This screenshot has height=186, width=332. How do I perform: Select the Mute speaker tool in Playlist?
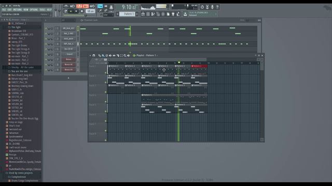[x=110, y=55]
